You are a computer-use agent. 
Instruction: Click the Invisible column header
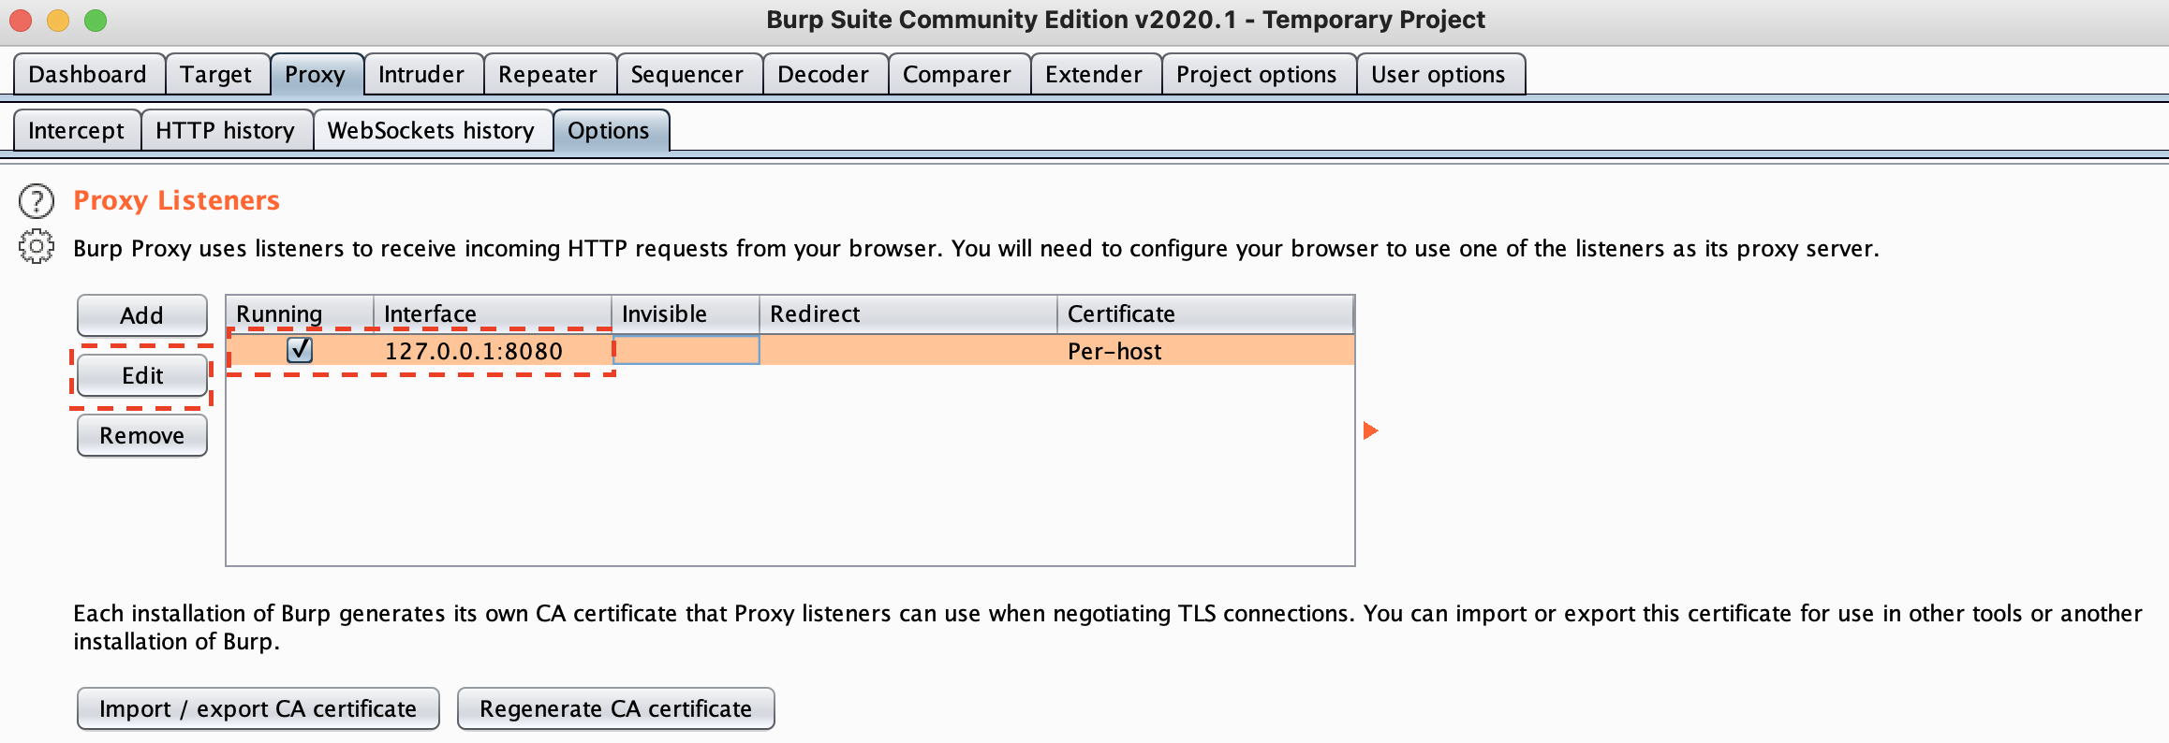(x=686, y=313)
